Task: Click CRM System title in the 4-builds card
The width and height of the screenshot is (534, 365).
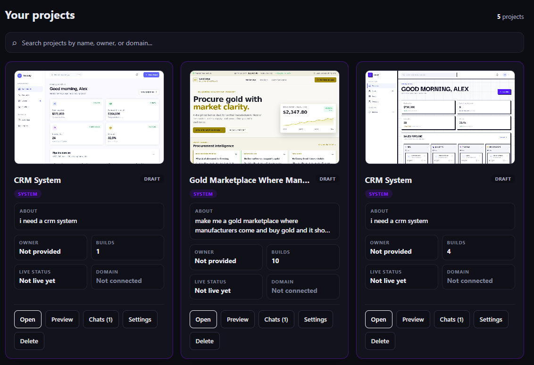Action: click(388, 180)
